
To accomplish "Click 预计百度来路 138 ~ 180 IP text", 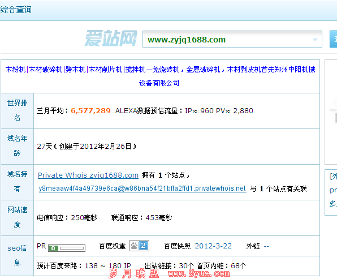I will click(84, 266).
